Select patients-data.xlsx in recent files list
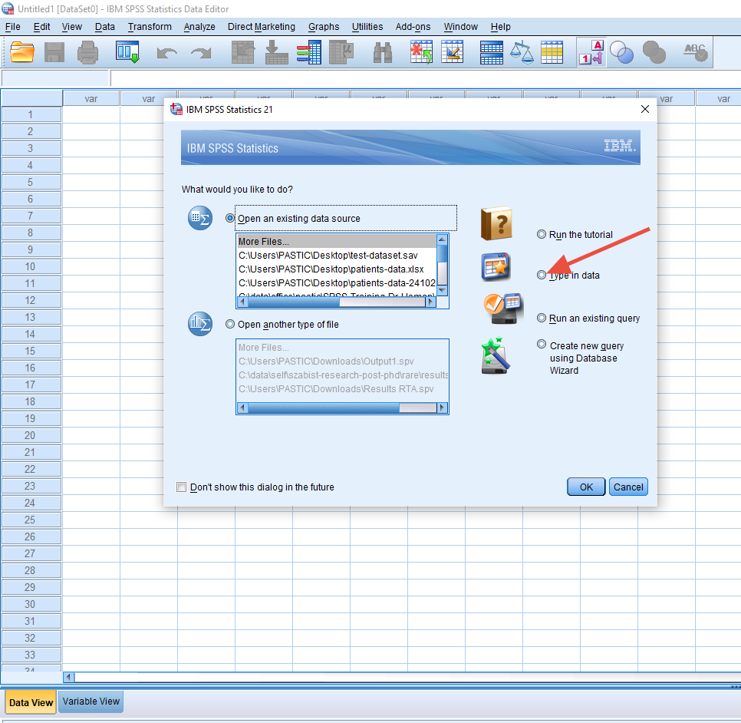The width and height of the screenshot is (741, 723). pos(337,269)
